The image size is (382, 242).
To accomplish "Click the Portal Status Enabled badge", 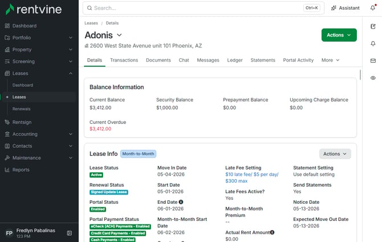I will (97, 209).
